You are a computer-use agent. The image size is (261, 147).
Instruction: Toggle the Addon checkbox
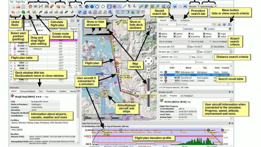[160, 36]
